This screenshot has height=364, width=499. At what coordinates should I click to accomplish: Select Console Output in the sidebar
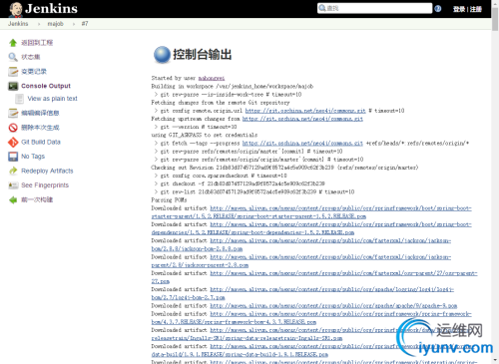click(46, 86)
